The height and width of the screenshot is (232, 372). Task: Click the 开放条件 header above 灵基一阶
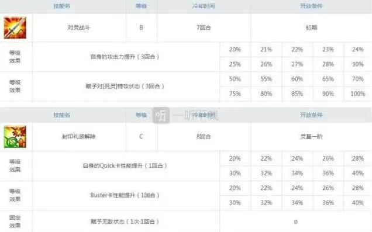pos(311,115)
